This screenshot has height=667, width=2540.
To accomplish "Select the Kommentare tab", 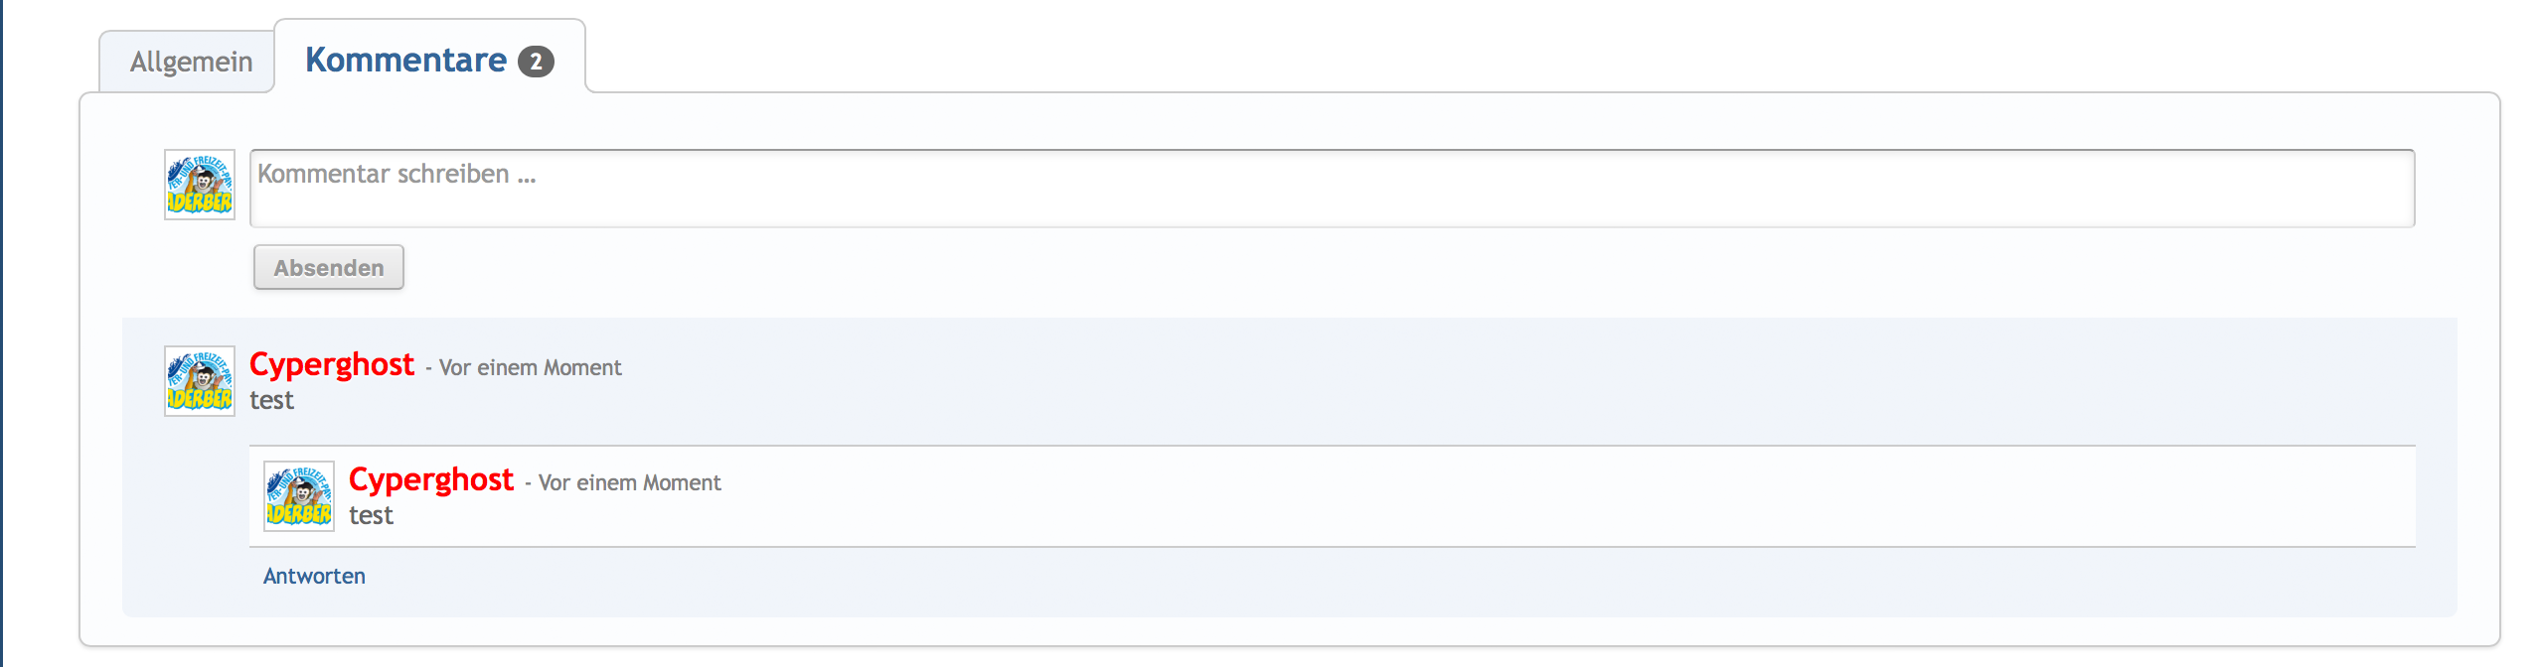I will point(405,61).
